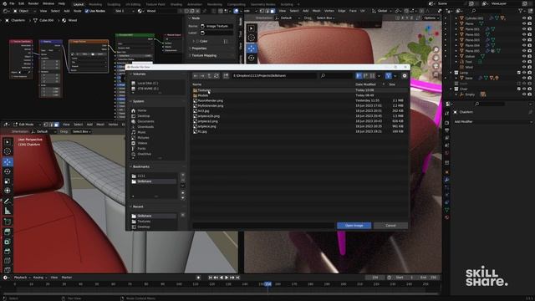535x301 pixels.
Task: Play animation in timeline
Action: (x=227, y=278)
